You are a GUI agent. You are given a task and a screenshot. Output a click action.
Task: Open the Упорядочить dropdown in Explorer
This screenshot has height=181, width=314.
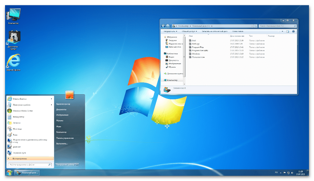(x=171, y=31)
